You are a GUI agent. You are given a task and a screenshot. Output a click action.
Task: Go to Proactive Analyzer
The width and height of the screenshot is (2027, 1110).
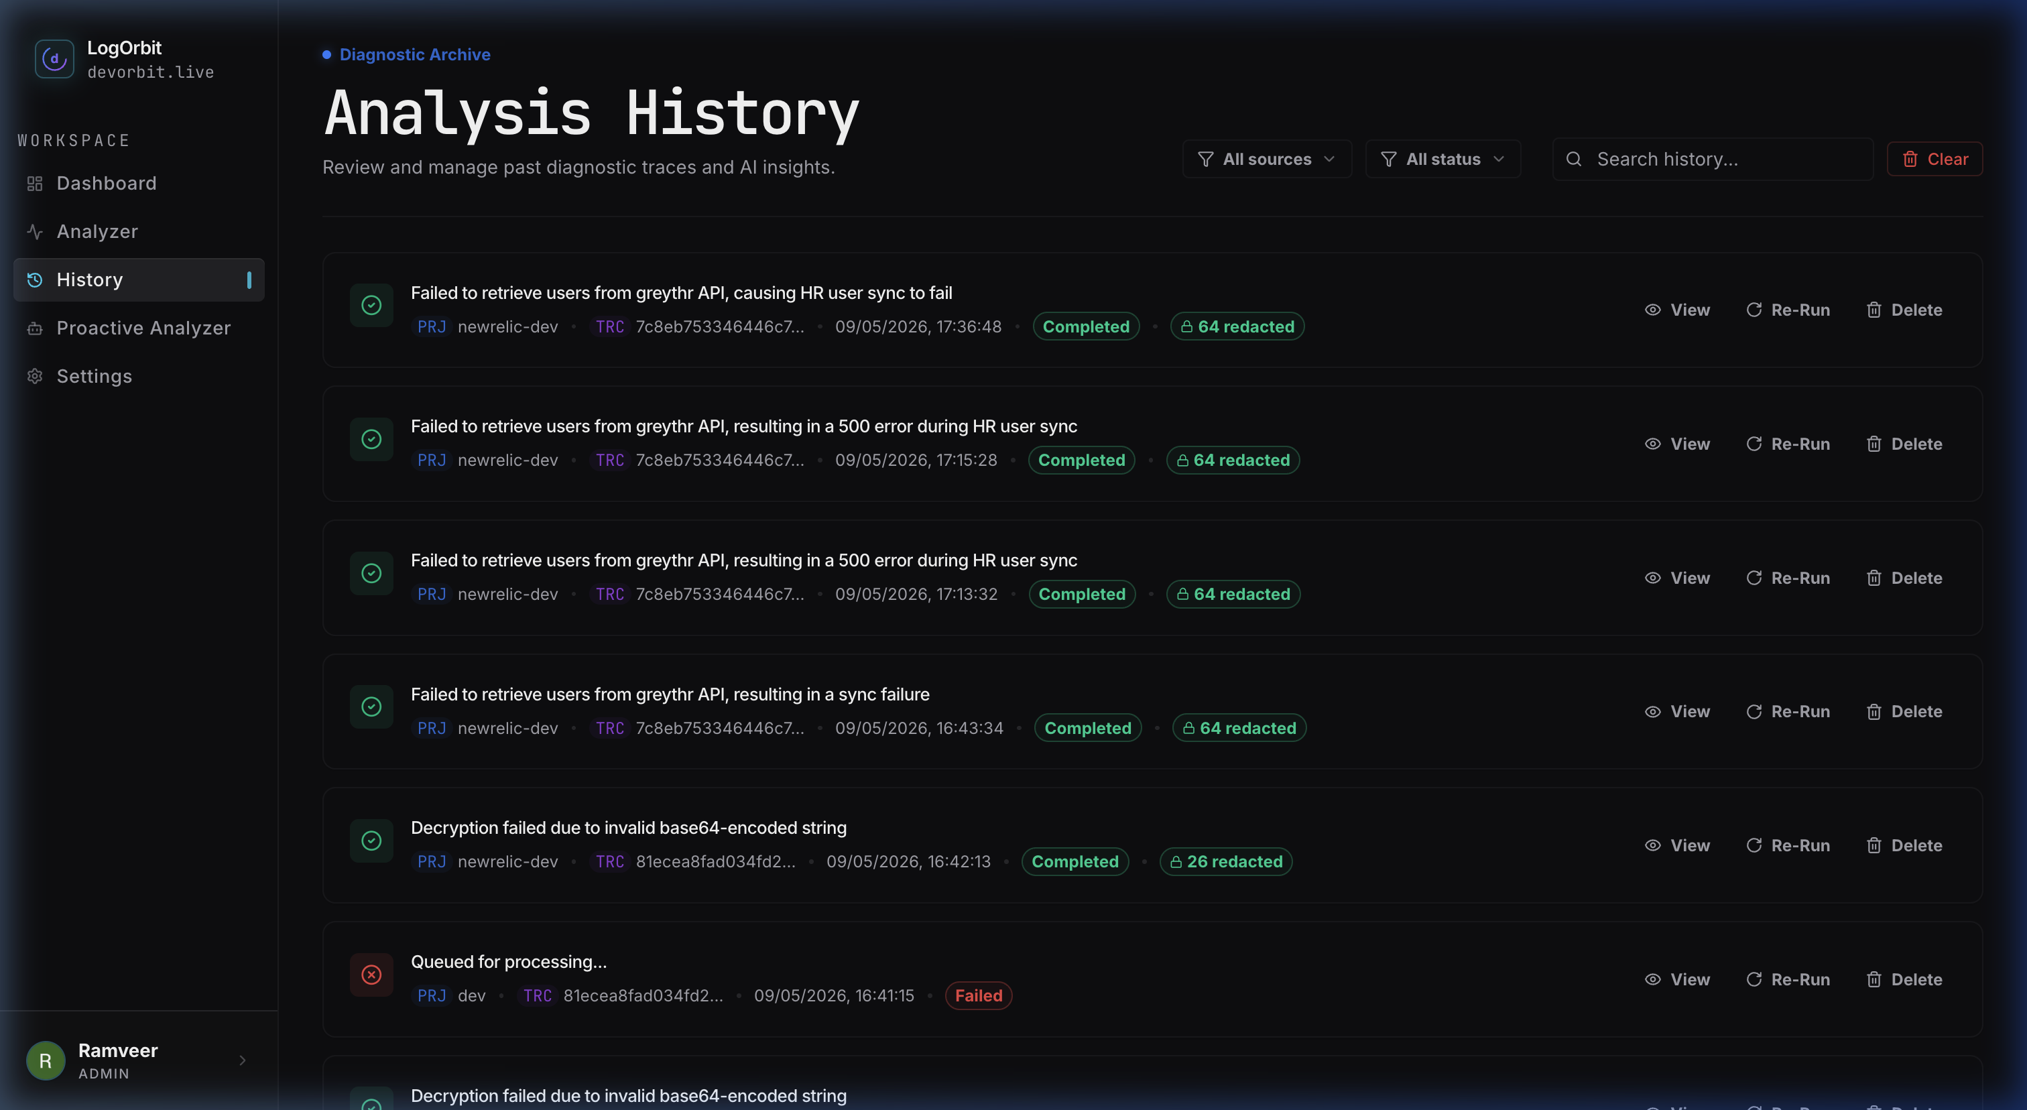139,328
